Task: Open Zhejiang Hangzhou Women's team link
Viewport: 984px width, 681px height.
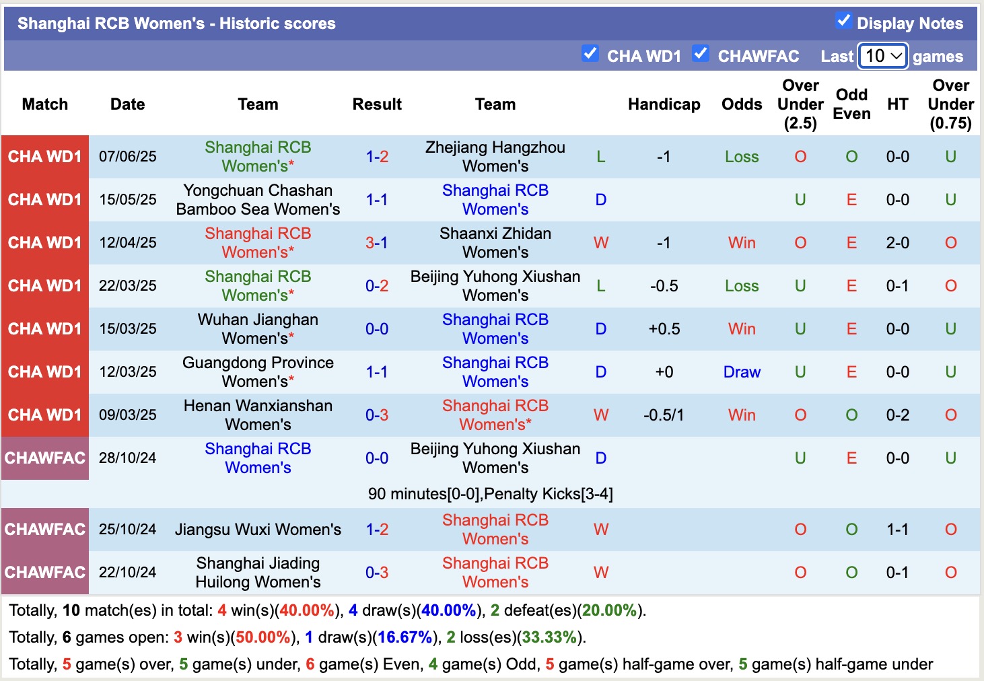Action: coord(495,157)
